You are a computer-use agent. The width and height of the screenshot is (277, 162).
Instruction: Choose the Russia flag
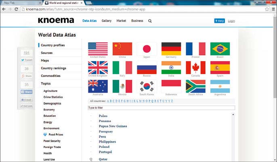pos(147,68)
